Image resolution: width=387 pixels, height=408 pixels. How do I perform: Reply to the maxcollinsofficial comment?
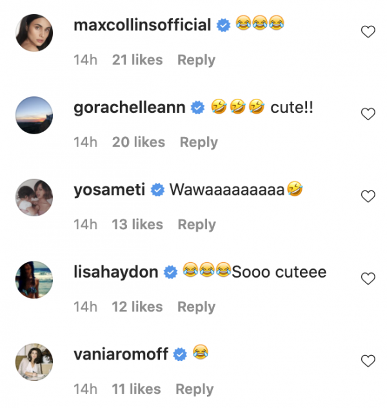pos(196,60)
